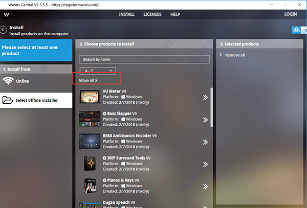
Task: Click the 360° Surround Tools V9 title text
Action: pyautogui.click(x=128, y=158)
